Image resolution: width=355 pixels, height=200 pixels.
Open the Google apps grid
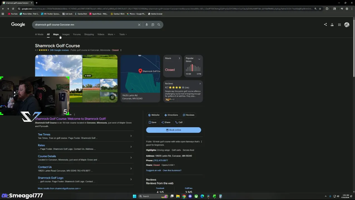(339, 25)
